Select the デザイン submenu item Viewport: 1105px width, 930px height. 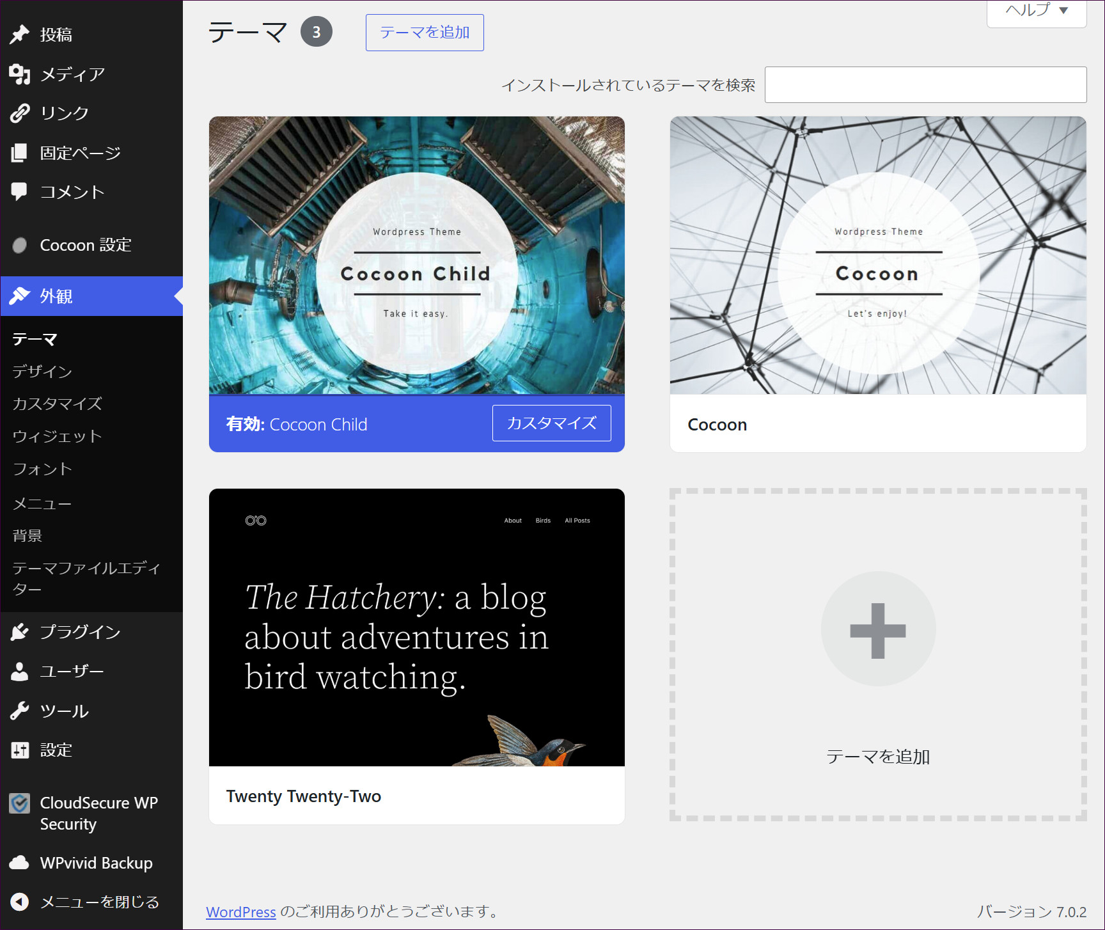coord(42,372)
